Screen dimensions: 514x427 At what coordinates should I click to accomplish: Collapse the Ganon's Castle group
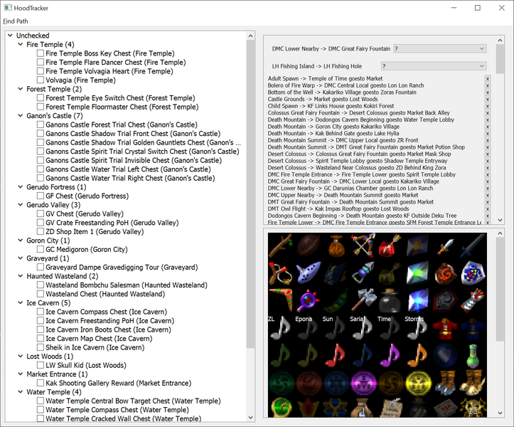(x=21, y=116)
